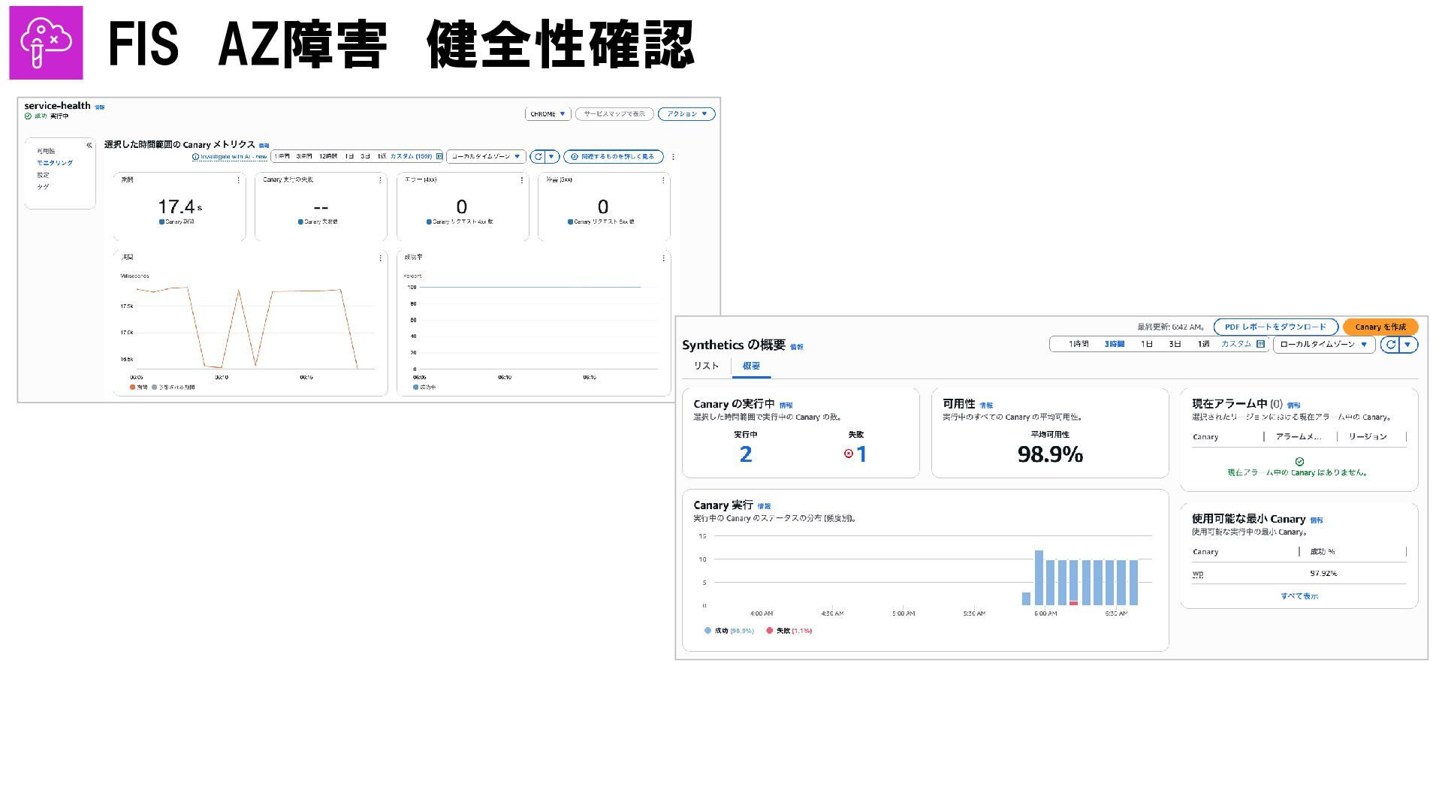Select 1日 range in Synthetics overview
Image resolution: width=1442 pixels, height=811 pixels.
click(1147, 344)
